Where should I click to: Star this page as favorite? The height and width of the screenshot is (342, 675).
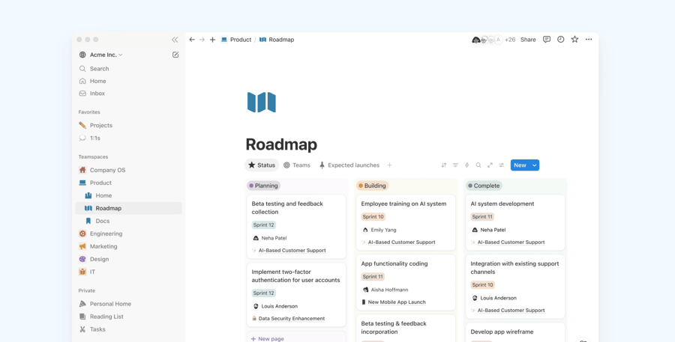click(x=574, y=39)
